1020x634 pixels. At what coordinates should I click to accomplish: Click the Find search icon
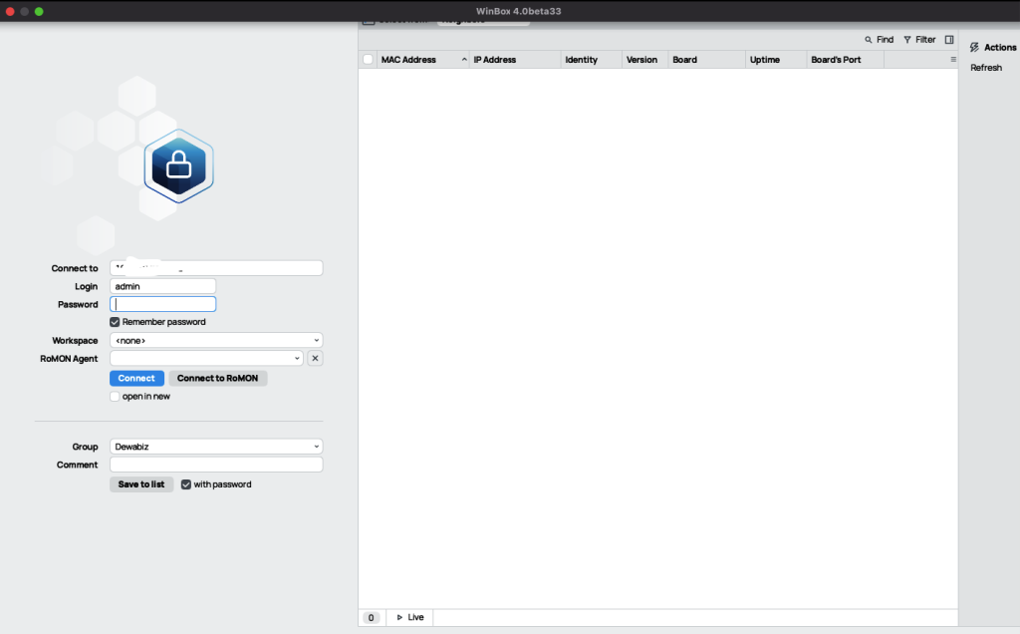(x=869, y=40)
